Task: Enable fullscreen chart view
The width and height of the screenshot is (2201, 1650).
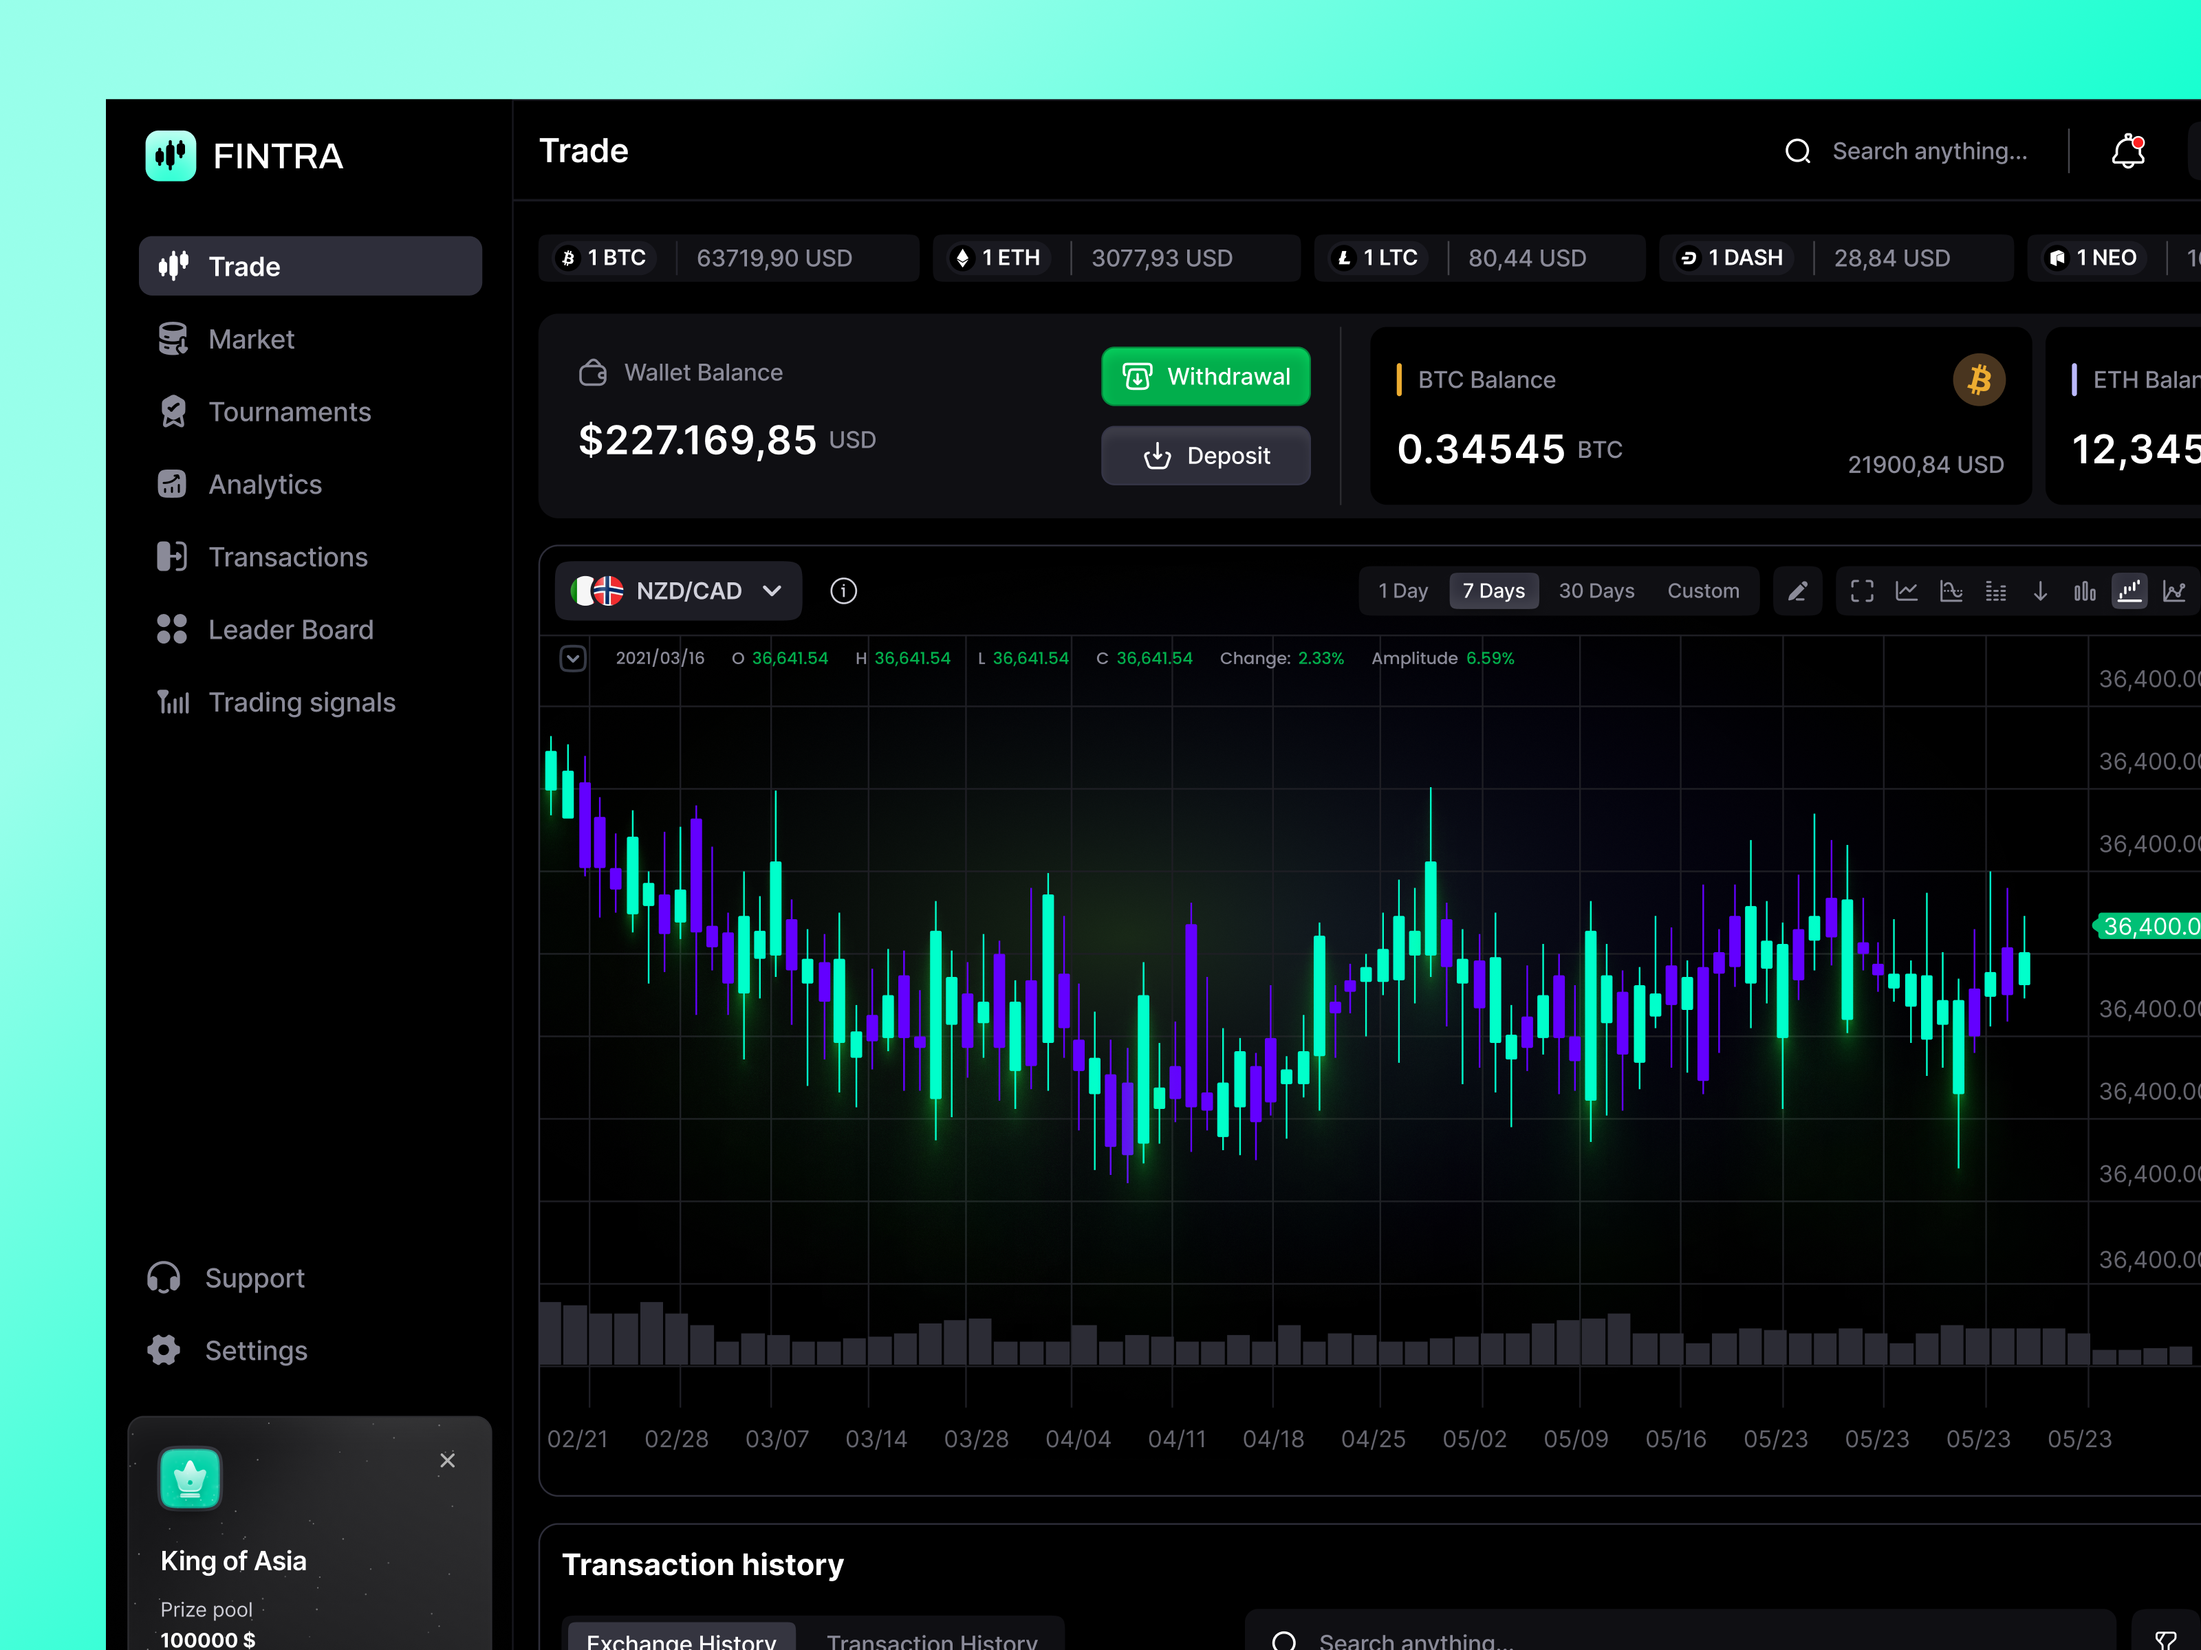Action: click(x=1862, y=591)
